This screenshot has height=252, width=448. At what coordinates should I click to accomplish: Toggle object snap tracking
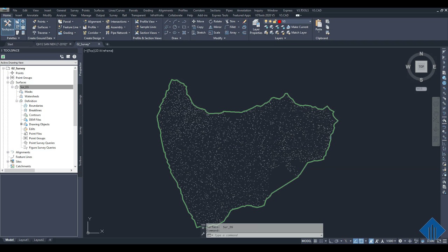pyautogui.click(x=356, y=241)
